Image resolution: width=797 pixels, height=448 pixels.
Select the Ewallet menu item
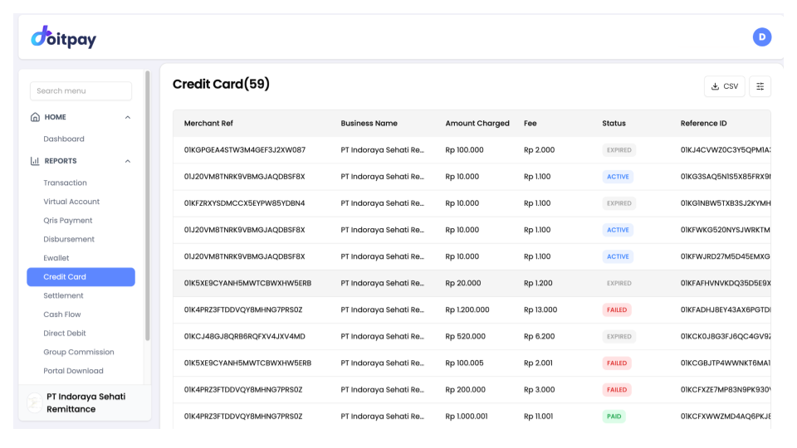click(x=56, y=258)
